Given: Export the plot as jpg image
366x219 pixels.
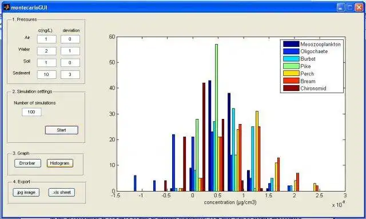Looking at the screenshot, I should [x=26, y=192].
